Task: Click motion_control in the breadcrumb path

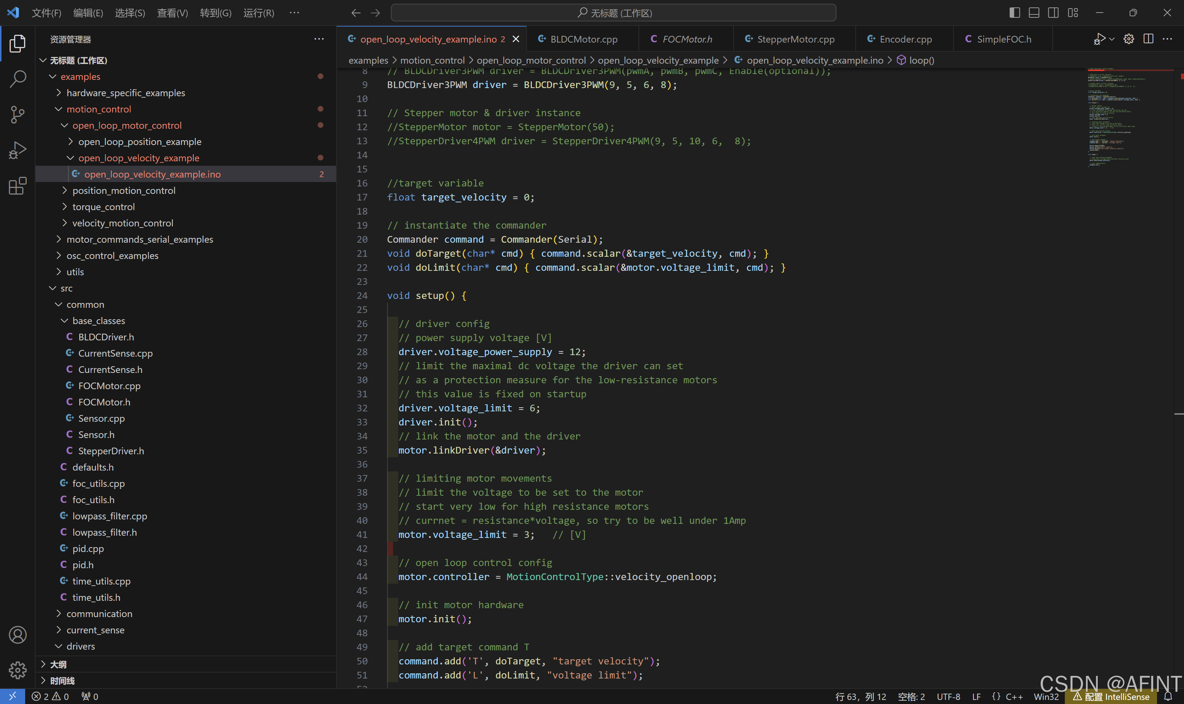Action: (x=432, y=60)
